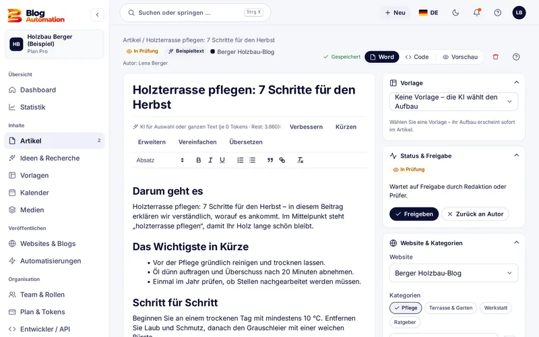Open Ideen & Recherche
Image resolution: width=539 pixels, height=337 pixels.
[55, 158]
